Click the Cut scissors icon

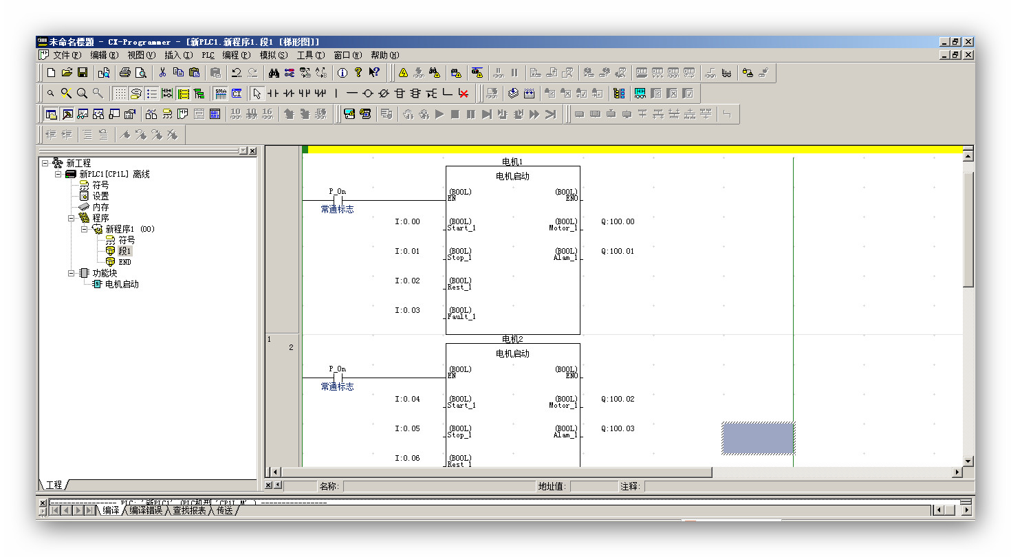(x=162, y=72)
